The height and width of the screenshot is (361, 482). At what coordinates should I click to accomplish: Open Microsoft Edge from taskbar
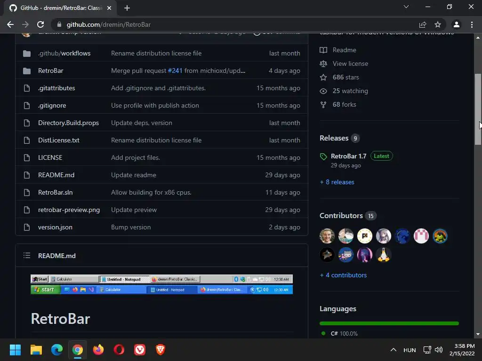pos(57,350)
